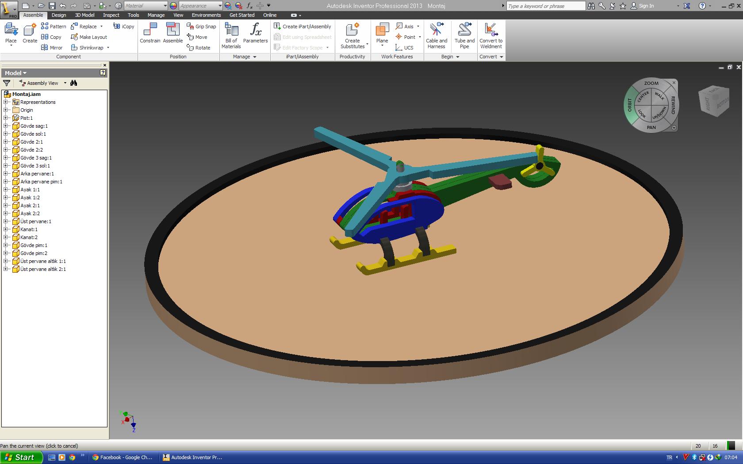Open the Constrain tool
743x464 pixels.
click(x=150, y=34)
